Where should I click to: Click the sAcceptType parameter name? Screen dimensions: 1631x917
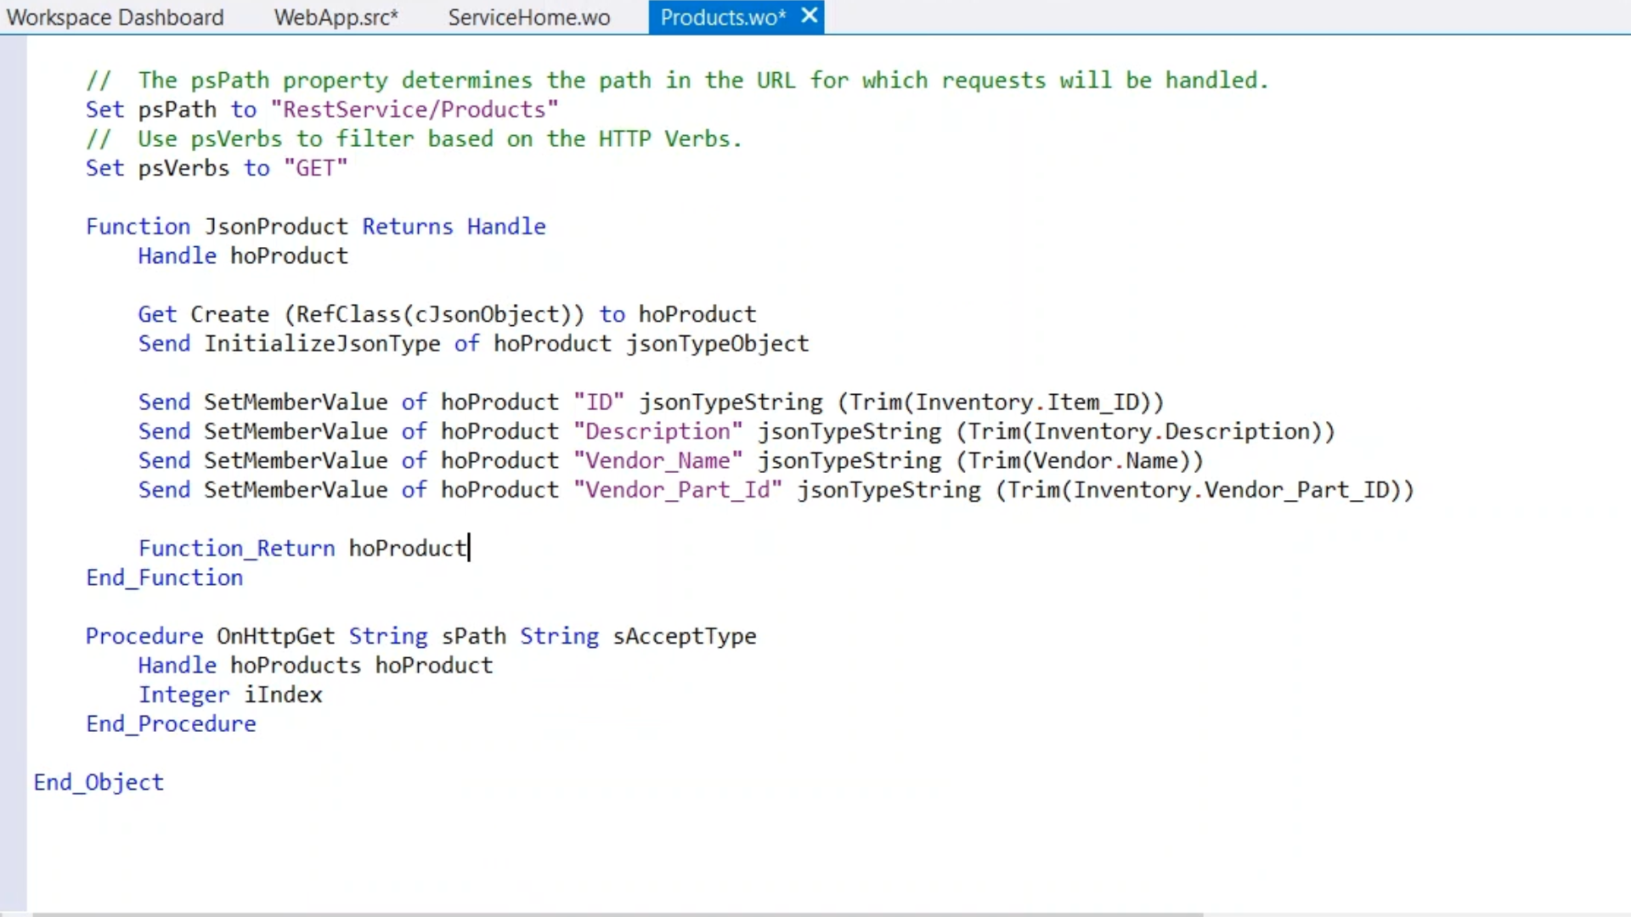684,637
